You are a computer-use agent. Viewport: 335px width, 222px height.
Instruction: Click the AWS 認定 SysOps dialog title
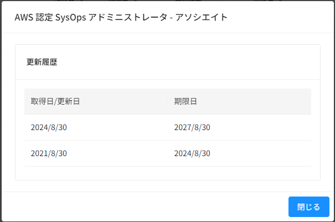(x=121, y=17)
